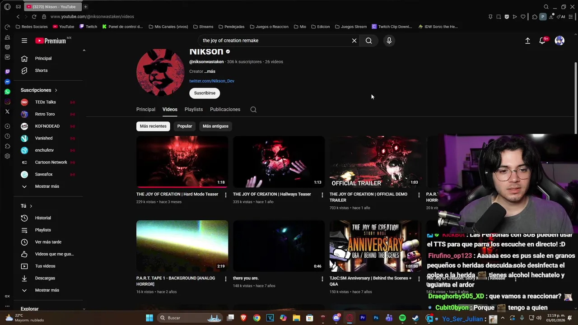Open options for Hallways Teaser video
The height and width of the screenshot is (325, 578).
tap(322, 195)
